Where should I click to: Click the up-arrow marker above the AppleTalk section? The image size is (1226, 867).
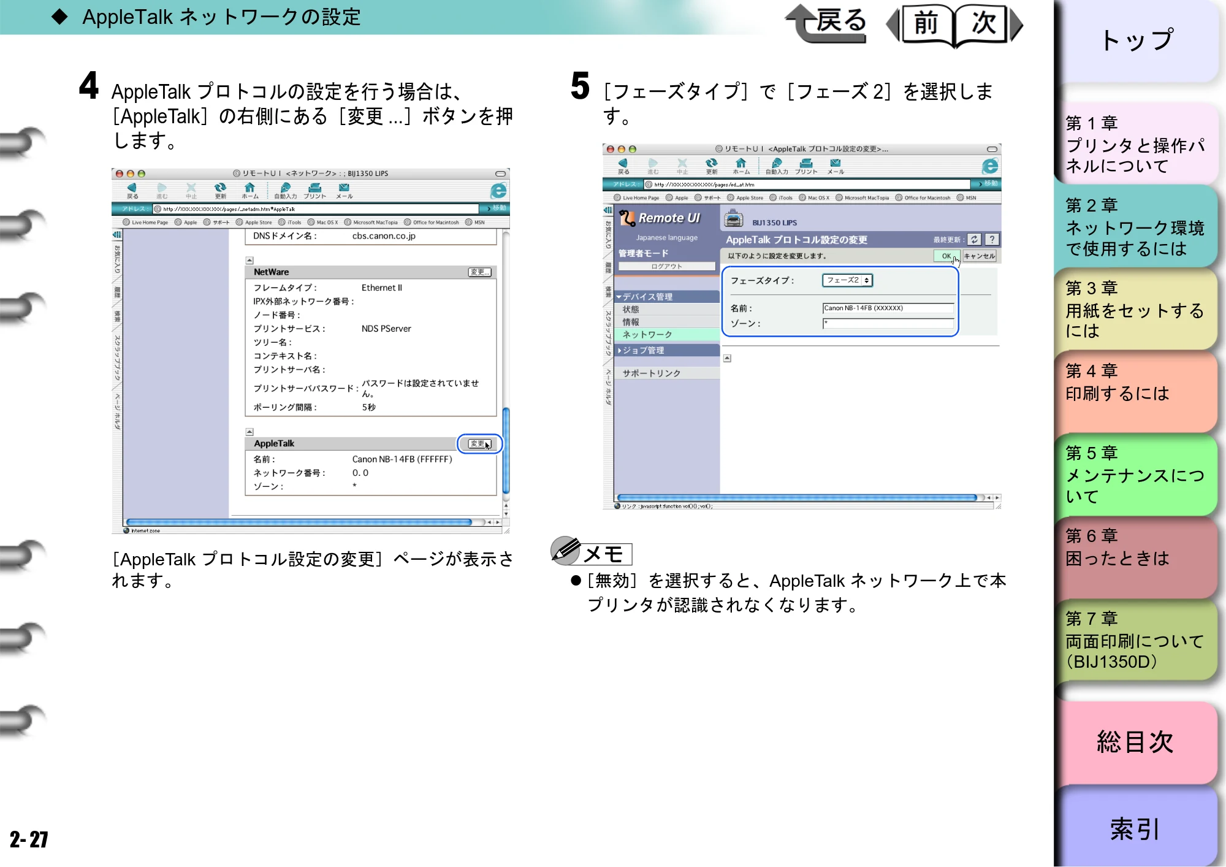249,432
